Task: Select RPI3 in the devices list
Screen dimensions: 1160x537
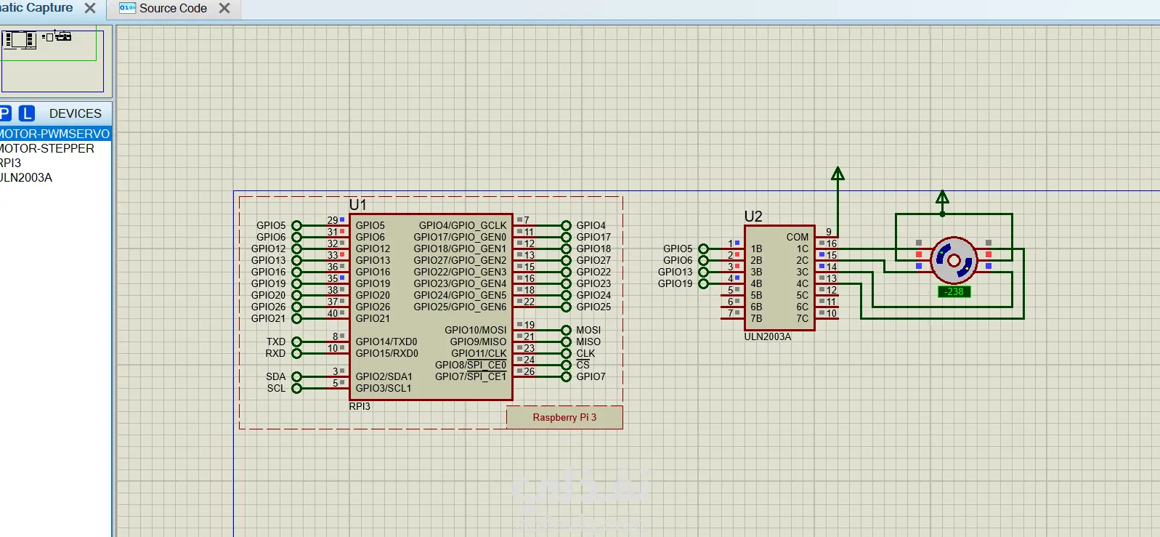Action: pos(11,163)
